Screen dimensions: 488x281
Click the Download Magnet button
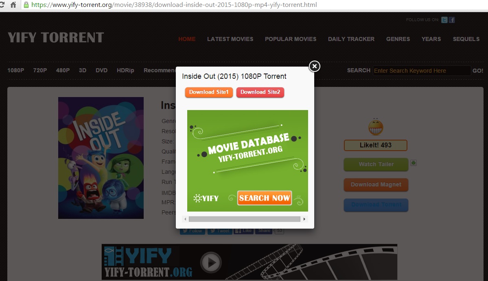376,185
